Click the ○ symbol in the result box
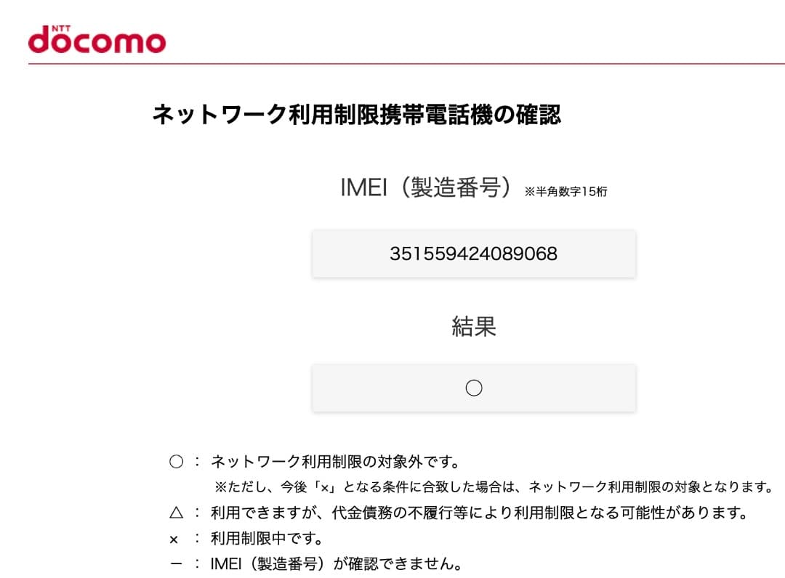The image size is (785, 578). pyautogui.click(x=474, y=388)
